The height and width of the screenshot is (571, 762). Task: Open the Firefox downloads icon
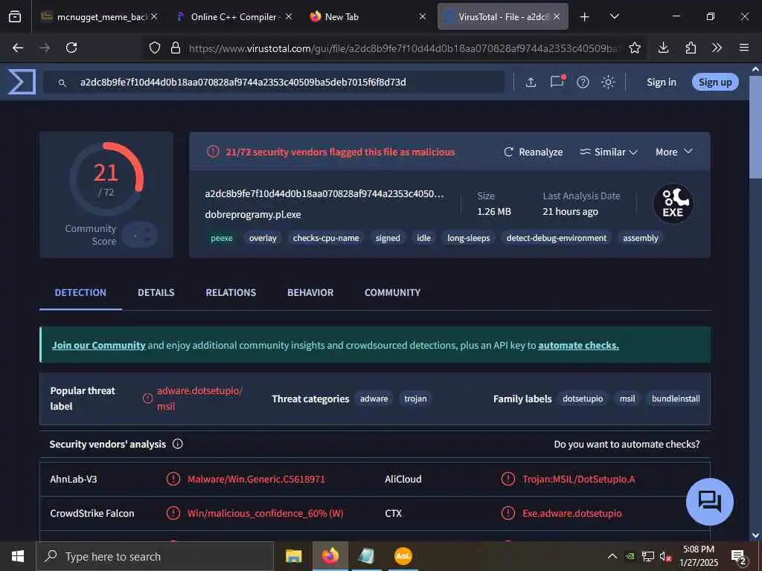pyautogui.click(x=663, y=48)
